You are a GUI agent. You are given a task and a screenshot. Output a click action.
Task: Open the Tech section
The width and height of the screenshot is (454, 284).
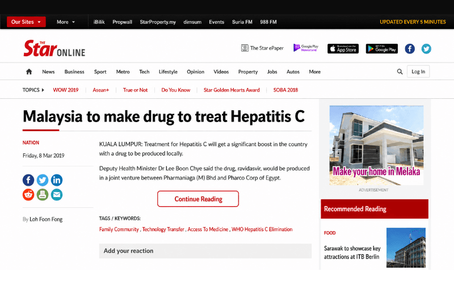144,72
